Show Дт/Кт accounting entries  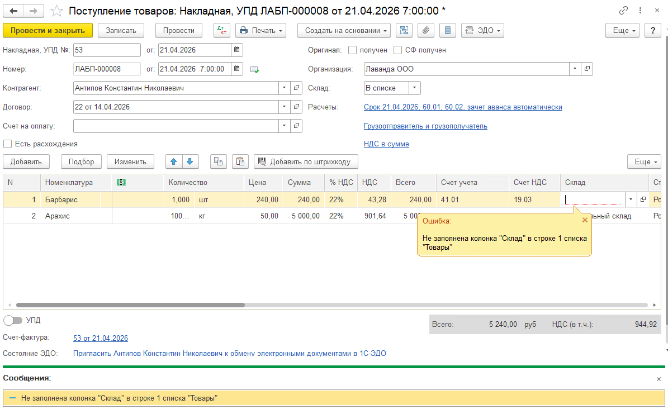pos(221,30)
